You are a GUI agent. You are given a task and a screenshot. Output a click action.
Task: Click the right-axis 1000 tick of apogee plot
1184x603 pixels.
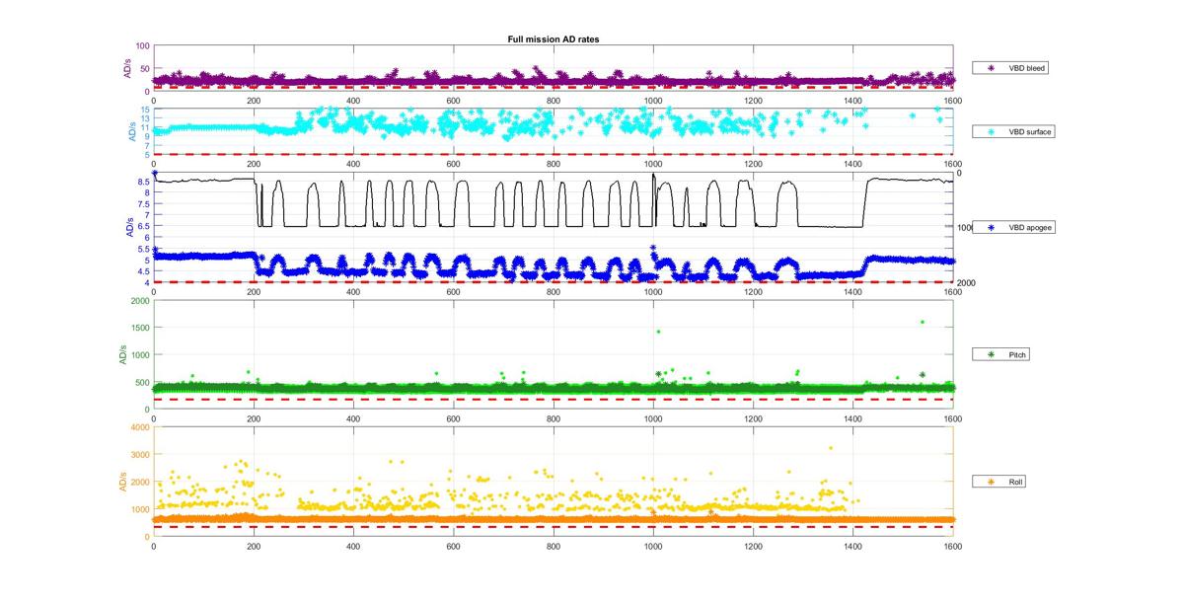(x=965, y=228)
